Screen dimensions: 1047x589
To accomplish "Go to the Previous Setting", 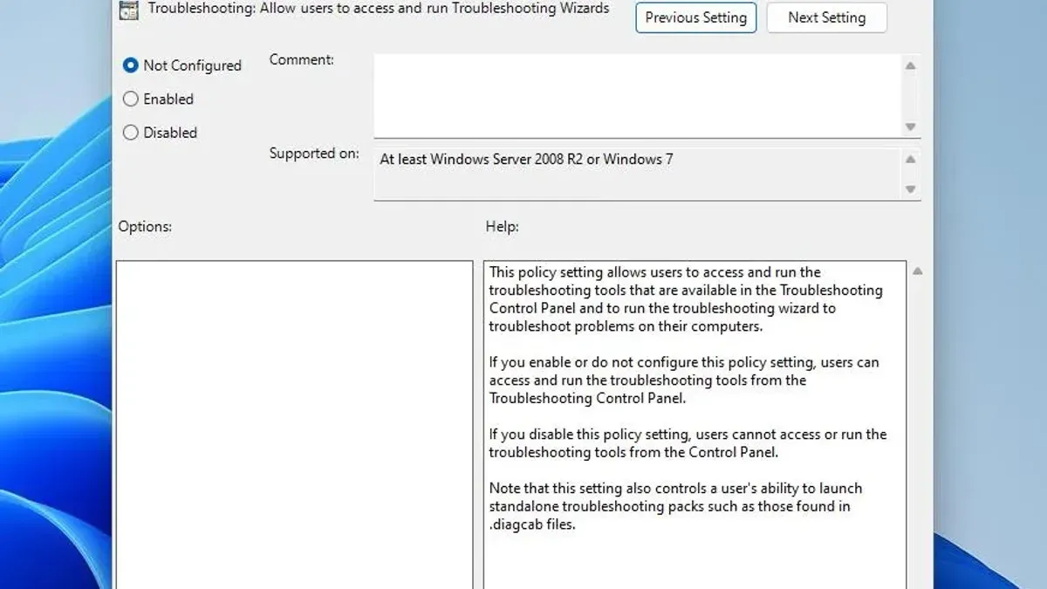I will [695, 17].
